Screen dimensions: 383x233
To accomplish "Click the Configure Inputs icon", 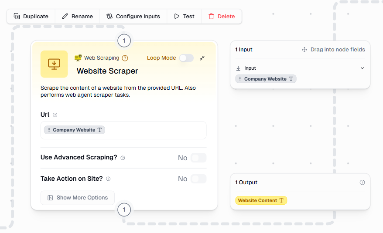I will pyautogui.click(x=109, y=17).
